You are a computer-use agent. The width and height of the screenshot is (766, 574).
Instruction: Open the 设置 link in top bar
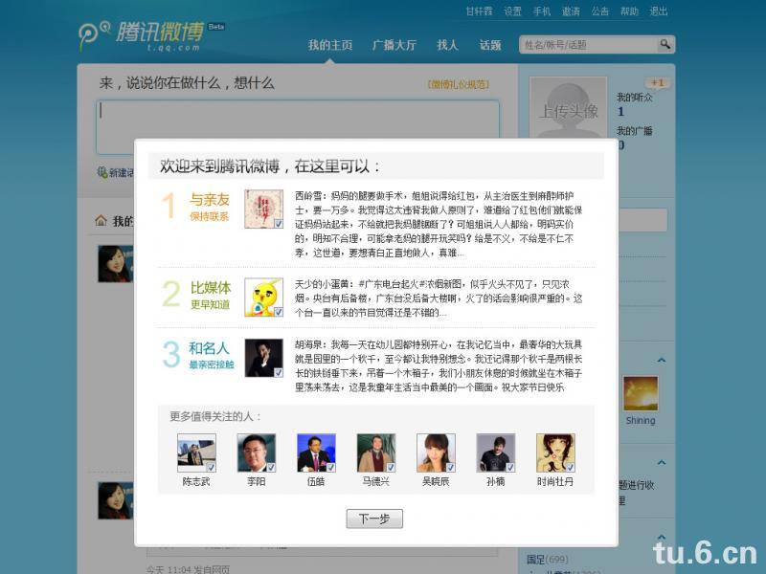click(513, 11)
